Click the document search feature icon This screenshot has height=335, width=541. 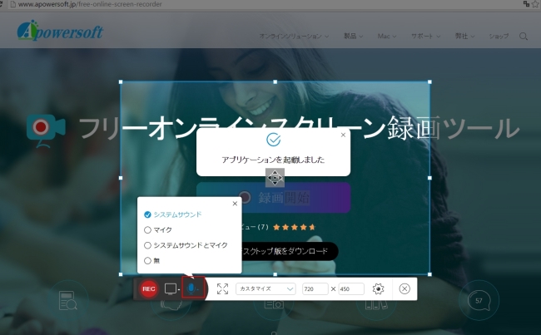click(67, 301)
